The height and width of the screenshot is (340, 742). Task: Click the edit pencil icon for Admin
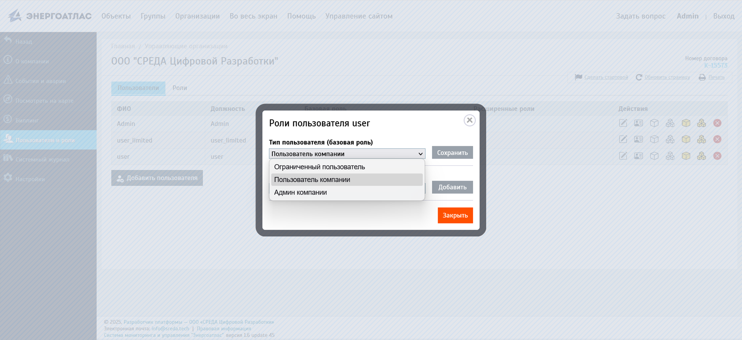[623, 123]
